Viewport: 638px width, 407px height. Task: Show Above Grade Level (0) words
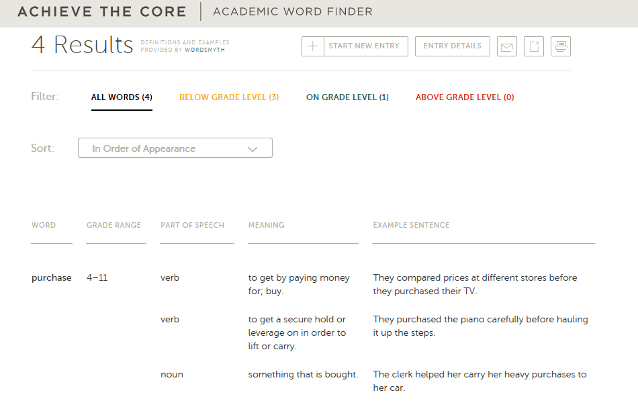[465, 97]
